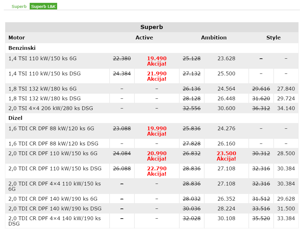This screenshot has height=229, width=304.
Task: Click the crossed-out price 28.032
Action: [x=192, y=199]
